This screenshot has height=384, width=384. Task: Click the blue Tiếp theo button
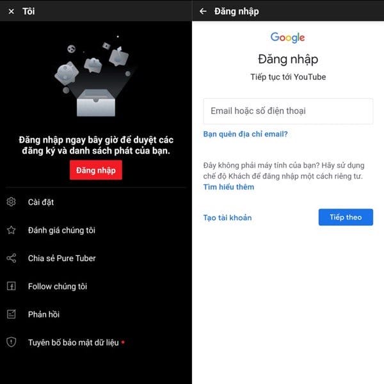pos(346,217)
